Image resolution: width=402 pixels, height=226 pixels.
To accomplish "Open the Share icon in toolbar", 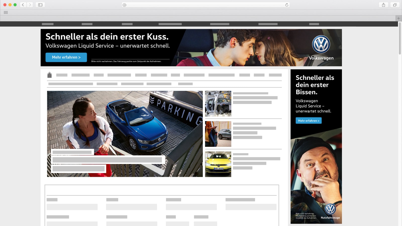I will pos(383,5).
